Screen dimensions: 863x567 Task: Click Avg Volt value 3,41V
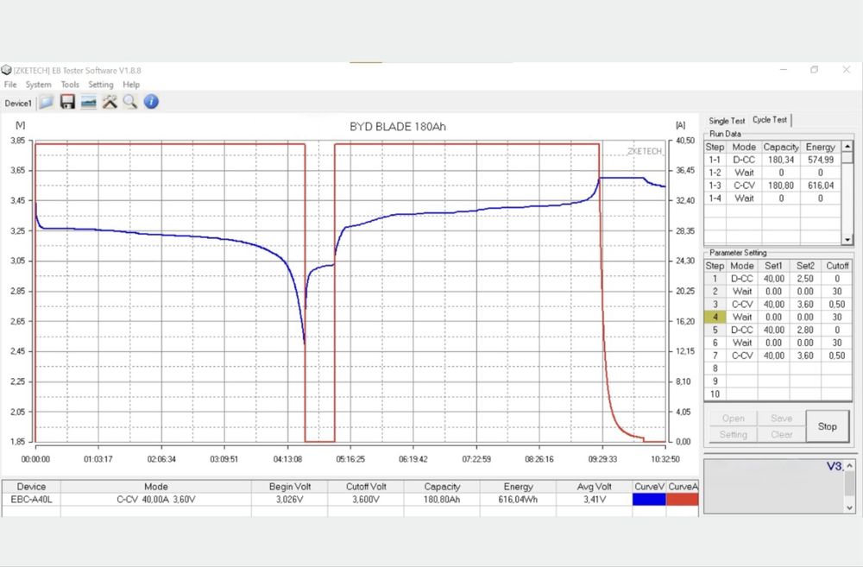(595, 500)
